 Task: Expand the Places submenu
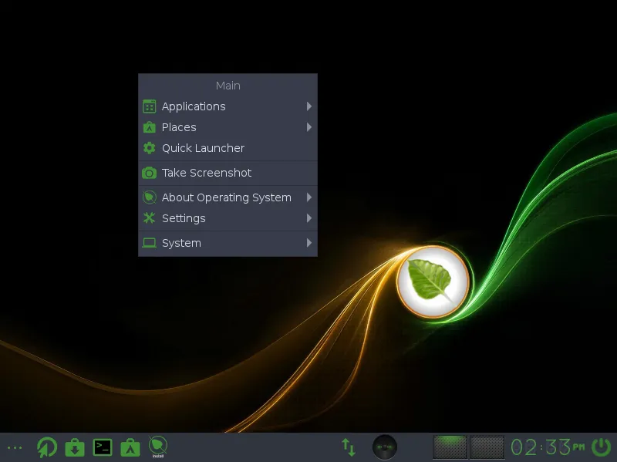[x=308, y=127]
